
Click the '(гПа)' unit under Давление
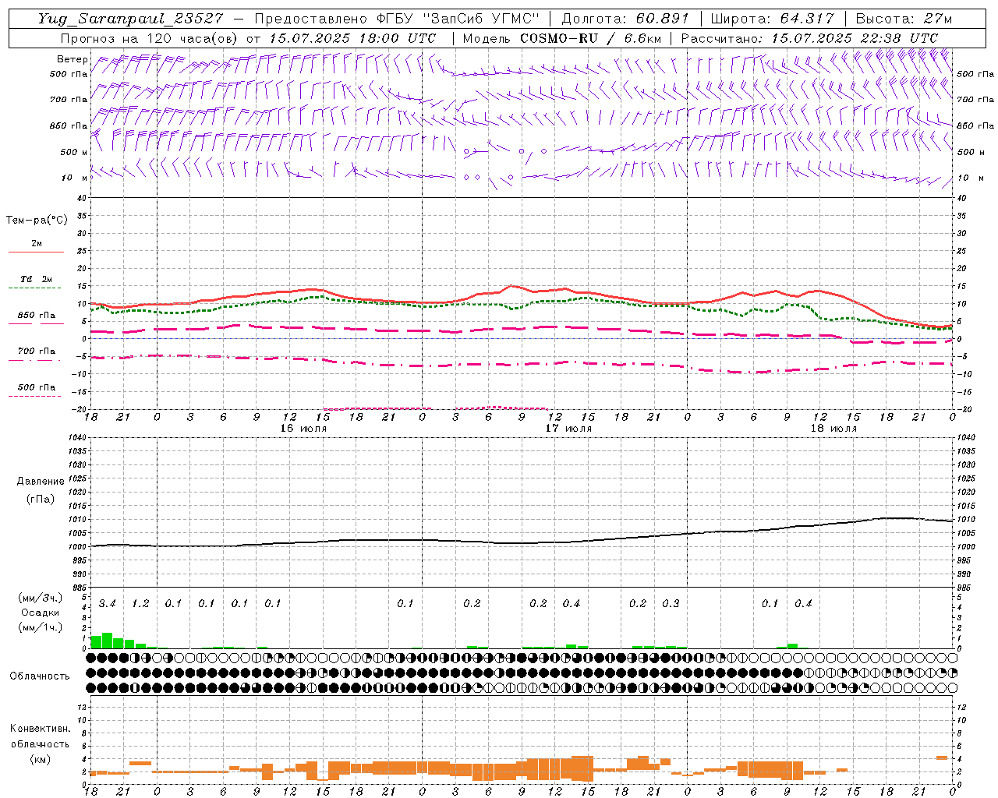(40, 499)
